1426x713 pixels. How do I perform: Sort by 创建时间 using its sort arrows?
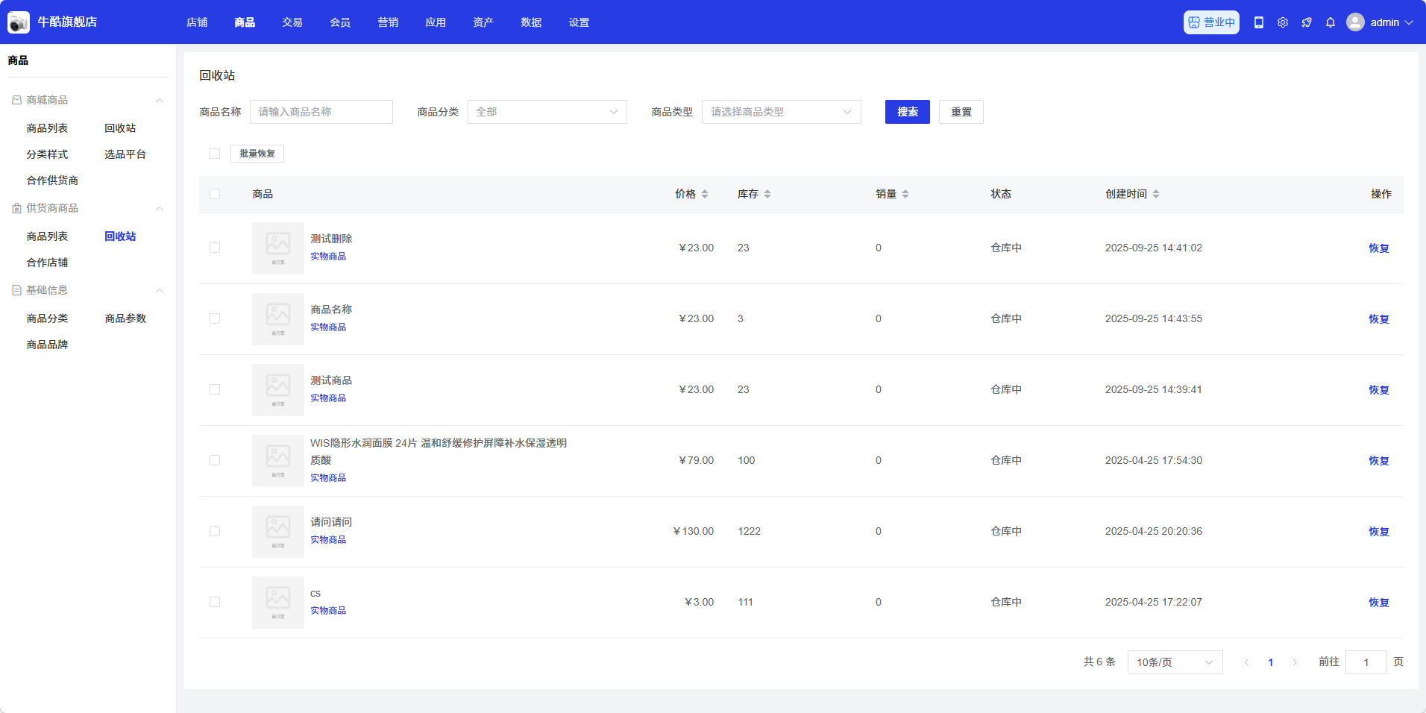click(1155, 194)
